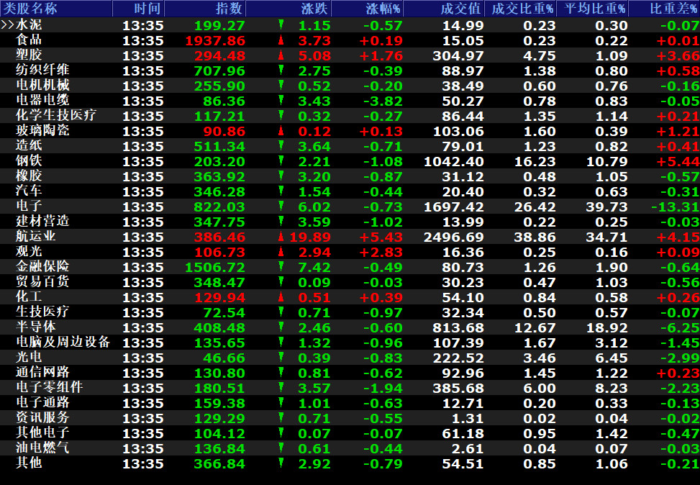Screen dimensions: 700x485
Task: Select the 电子零组件 sector name
Action: pyautogui.click(x=50, y=387)
